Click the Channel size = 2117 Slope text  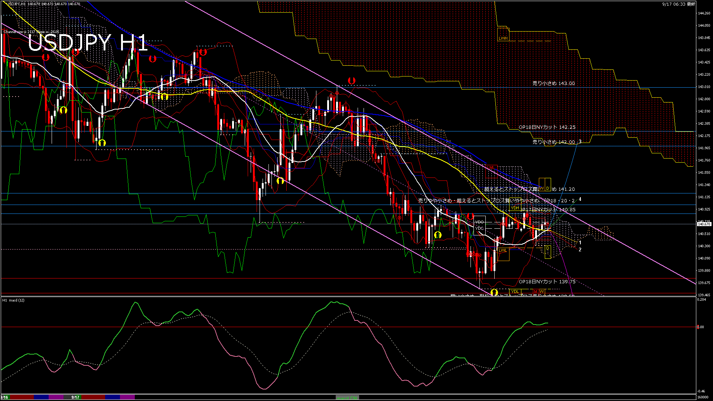tap(31, 32)
